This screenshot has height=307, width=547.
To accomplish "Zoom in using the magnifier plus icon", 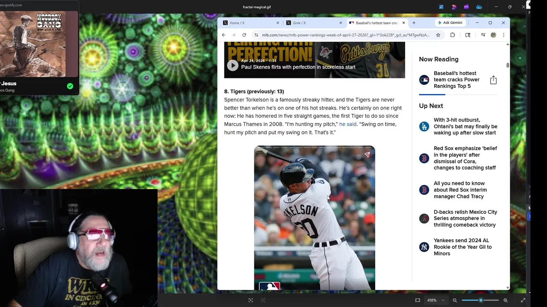I will [506, 300].
